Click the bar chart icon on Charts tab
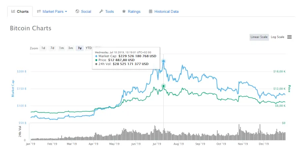The height and width of the screenshot is (151, 296). [13, 11]
